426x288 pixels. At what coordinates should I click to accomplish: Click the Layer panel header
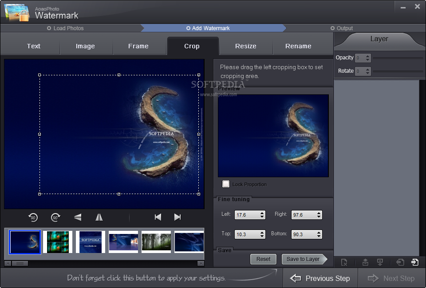tap(379, 39)
